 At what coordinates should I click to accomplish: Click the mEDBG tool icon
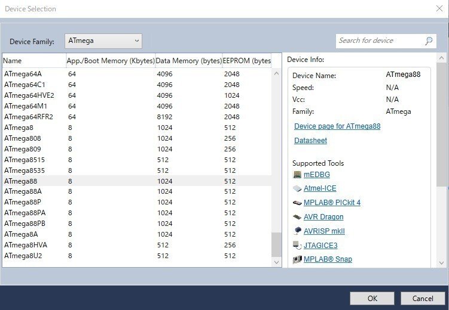pyautogui.click(x=297, y=175)
